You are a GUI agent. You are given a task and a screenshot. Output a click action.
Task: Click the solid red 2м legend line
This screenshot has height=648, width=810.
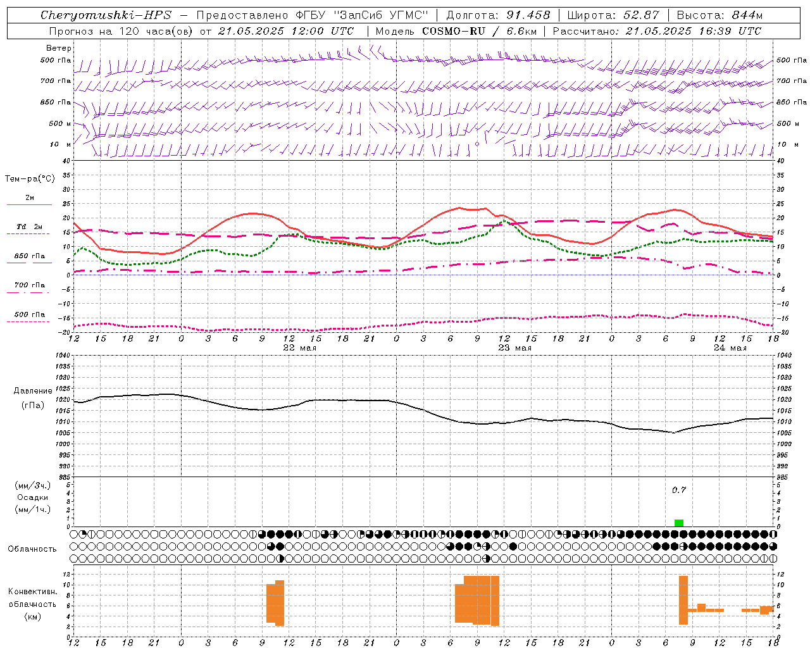(29, 204)
